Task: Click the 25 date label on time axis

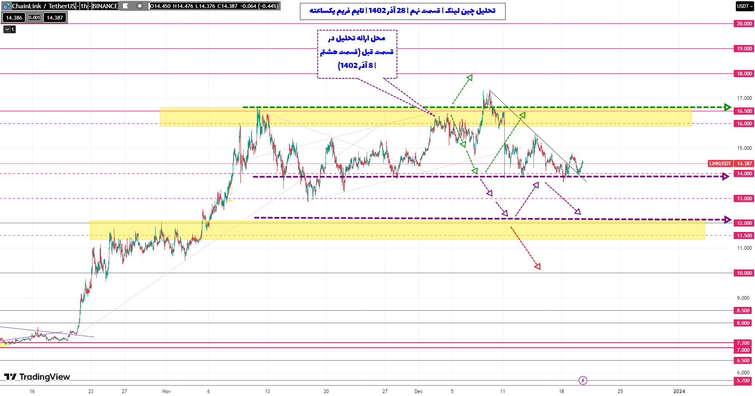Action: [x=620, y=391]
